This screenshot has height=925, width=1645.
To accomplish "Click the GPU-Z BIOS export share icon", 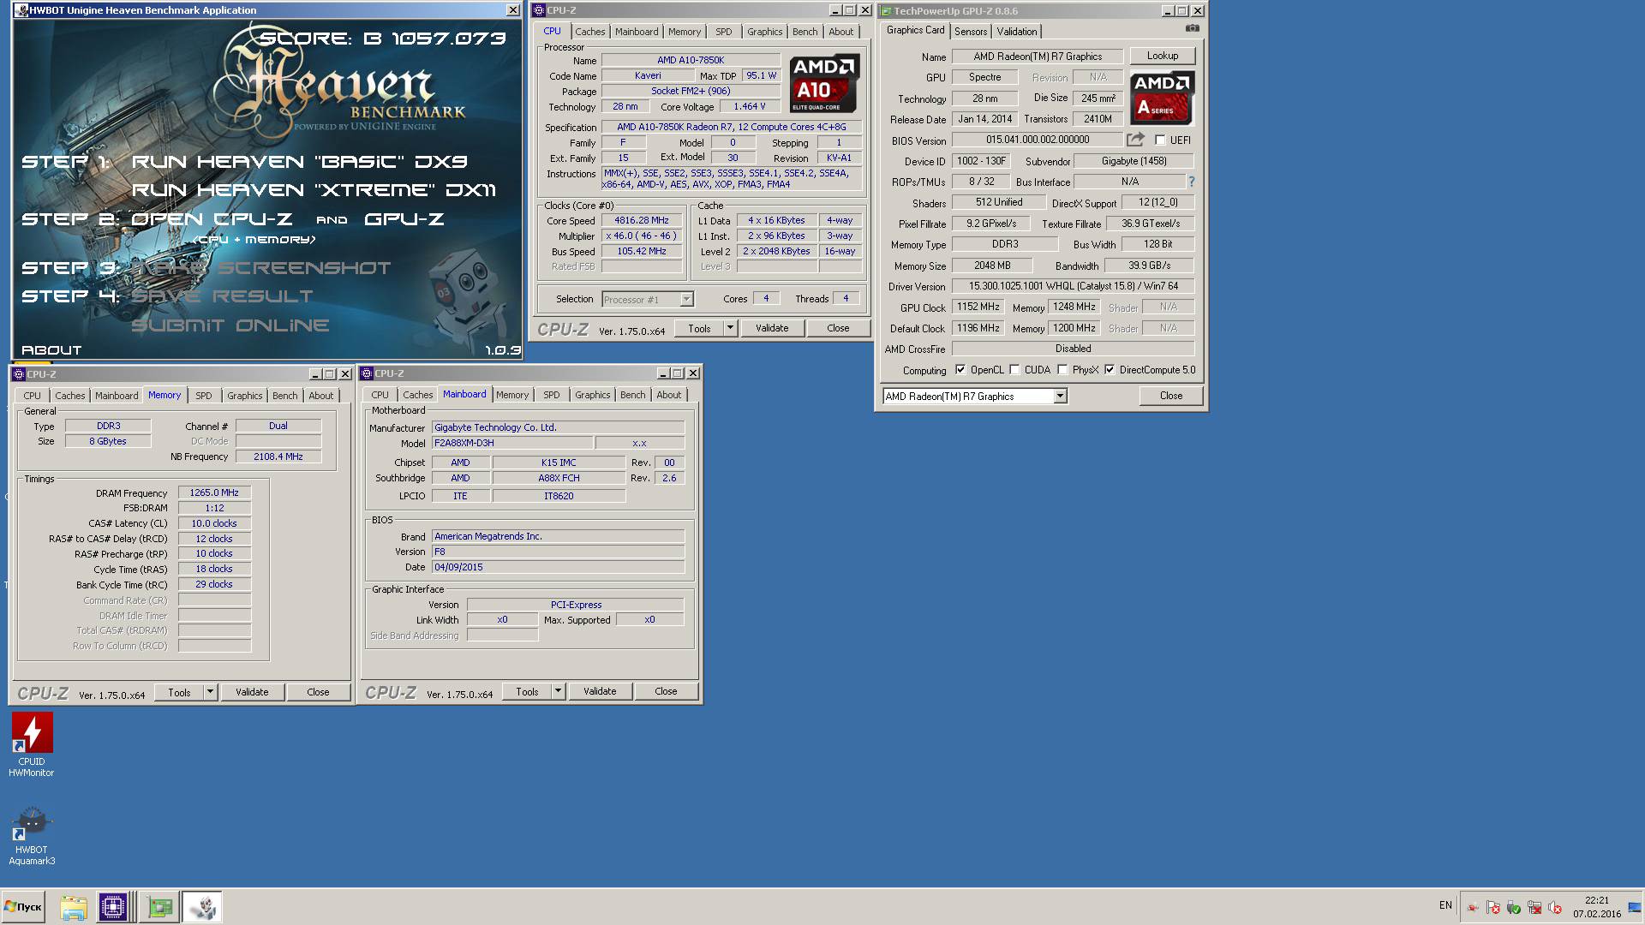I will coord(1135,140).
